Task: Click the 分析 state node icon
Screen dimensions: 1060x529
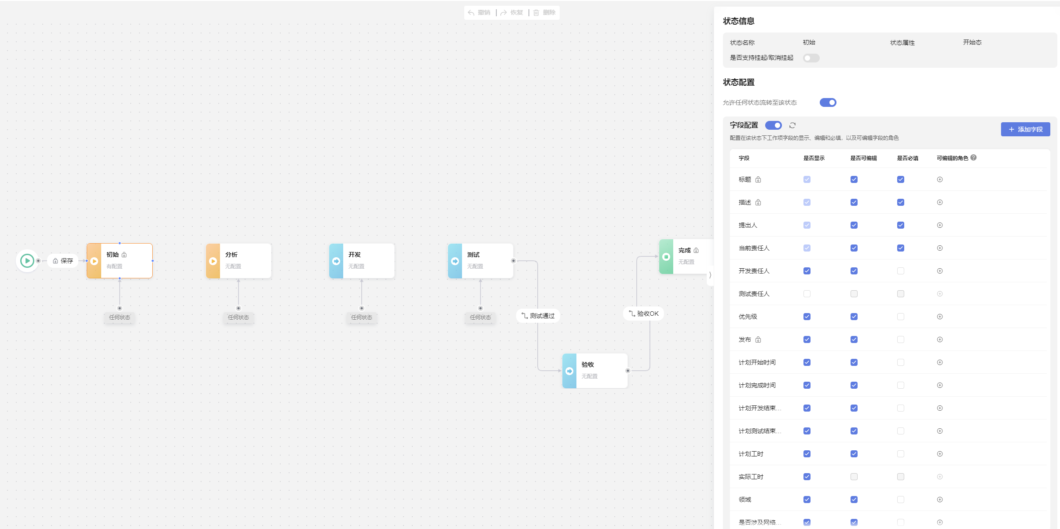Action: tap(213, 261)
